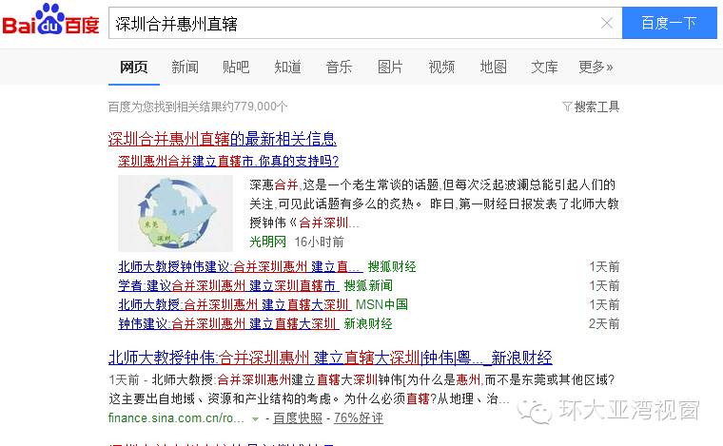Open the 贴吧 tab
The image size is (723, 446).
(x=236, y=68)
